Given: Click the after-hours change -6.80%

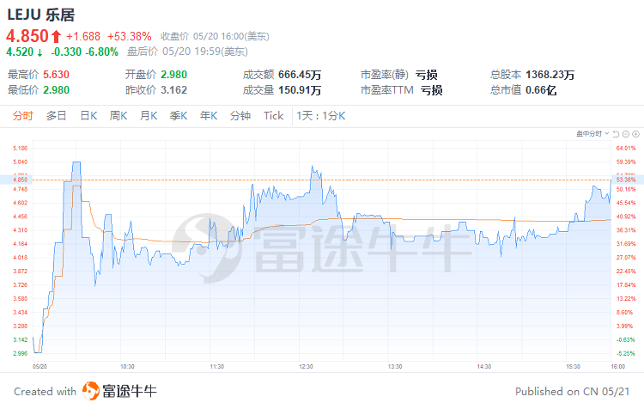Looking at the screenshot, I should (x=102, y=52).
